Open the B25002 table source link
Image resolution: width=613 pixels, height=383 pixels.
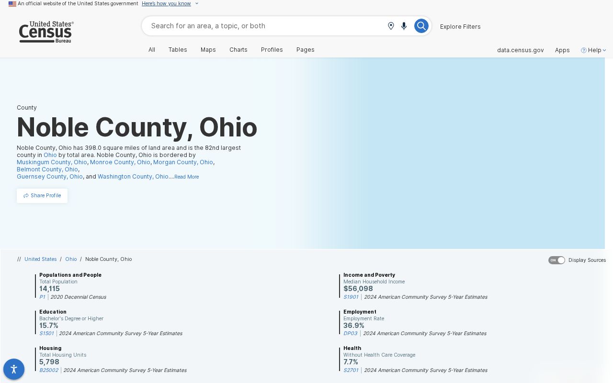click(49, 370)
